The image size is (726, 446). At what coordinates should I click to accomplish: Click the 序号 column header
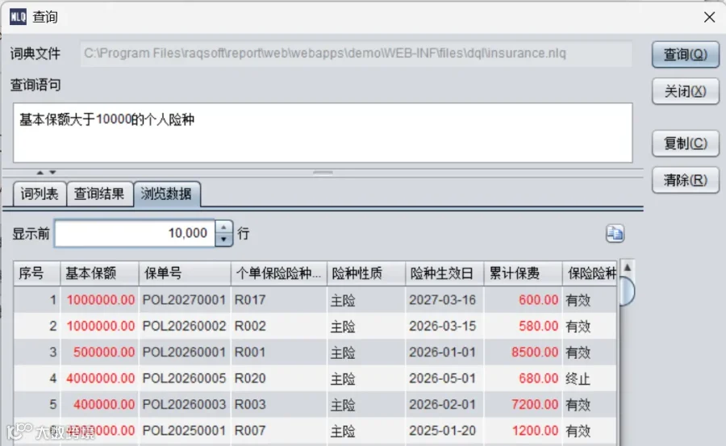click(36, 273)
